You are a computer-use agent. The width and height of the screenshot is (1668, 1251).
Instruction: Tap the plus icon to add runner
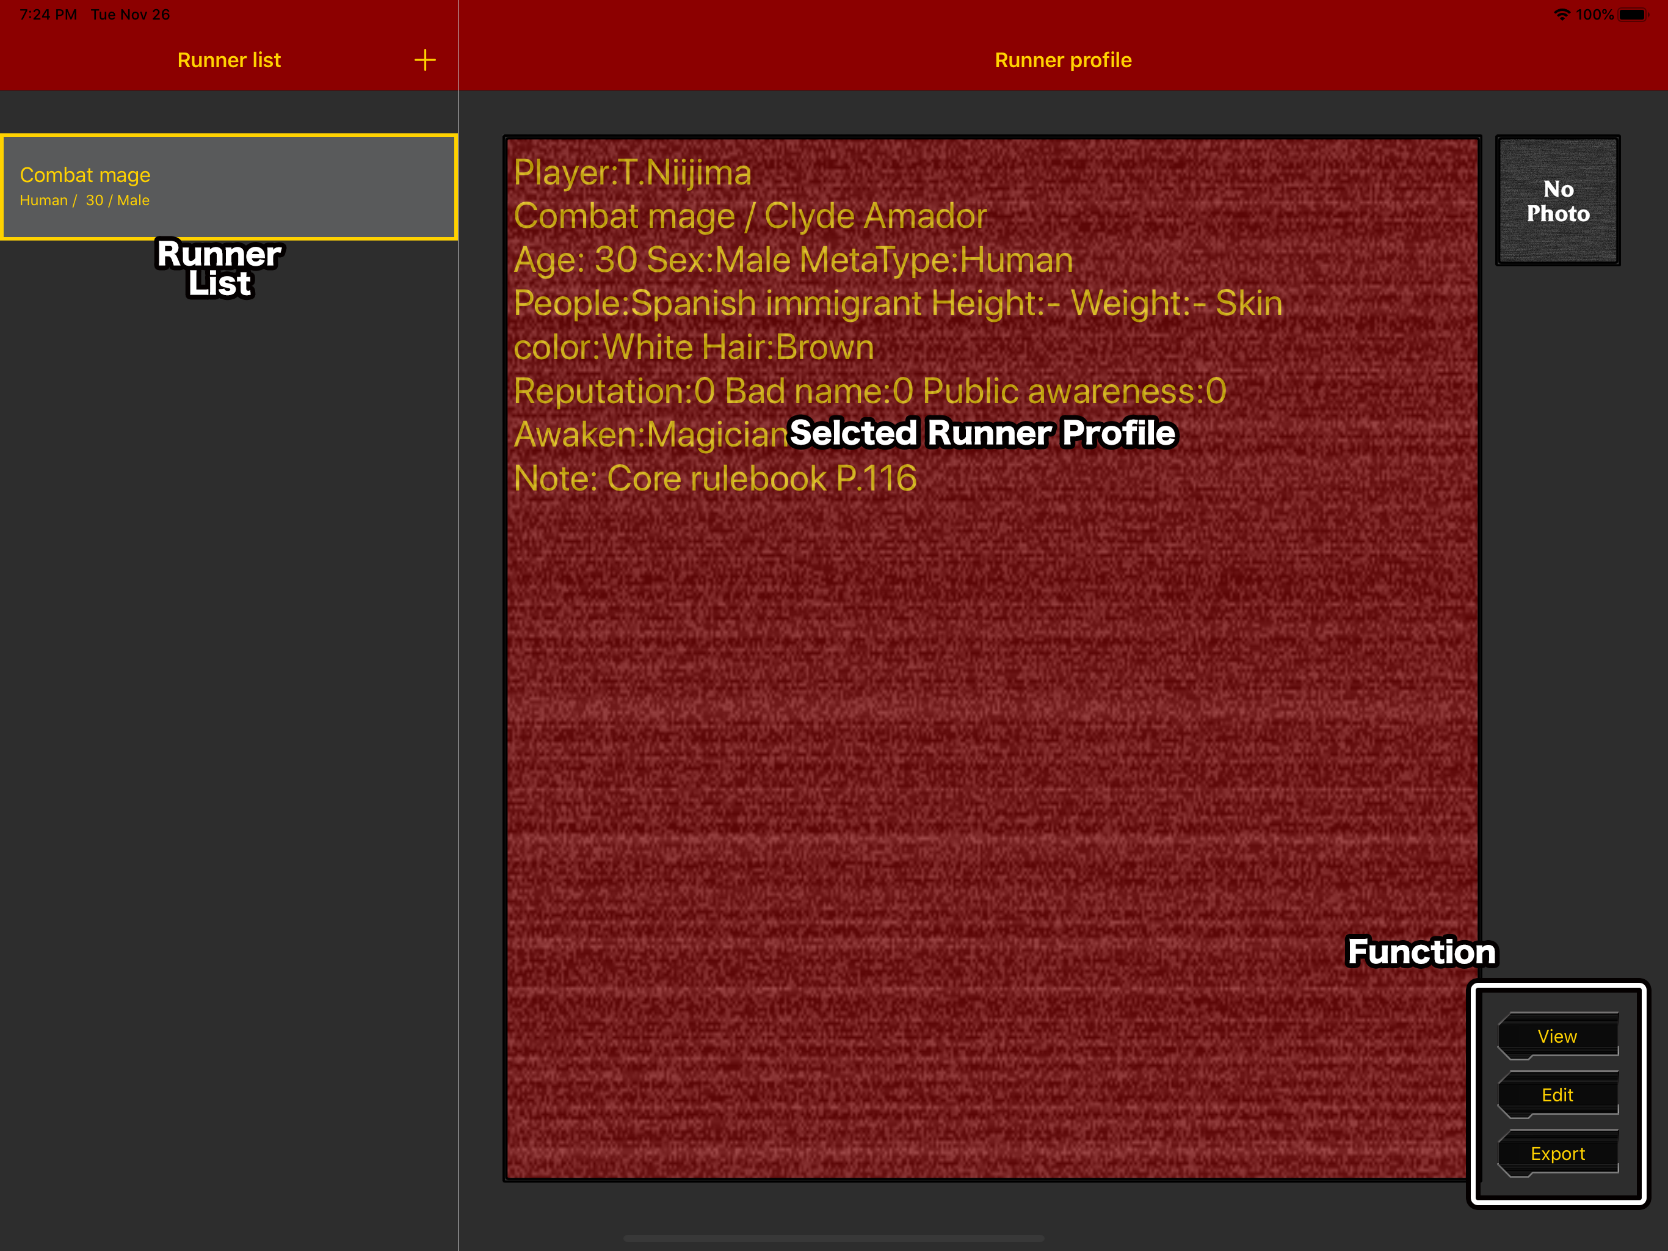point(424,60)
